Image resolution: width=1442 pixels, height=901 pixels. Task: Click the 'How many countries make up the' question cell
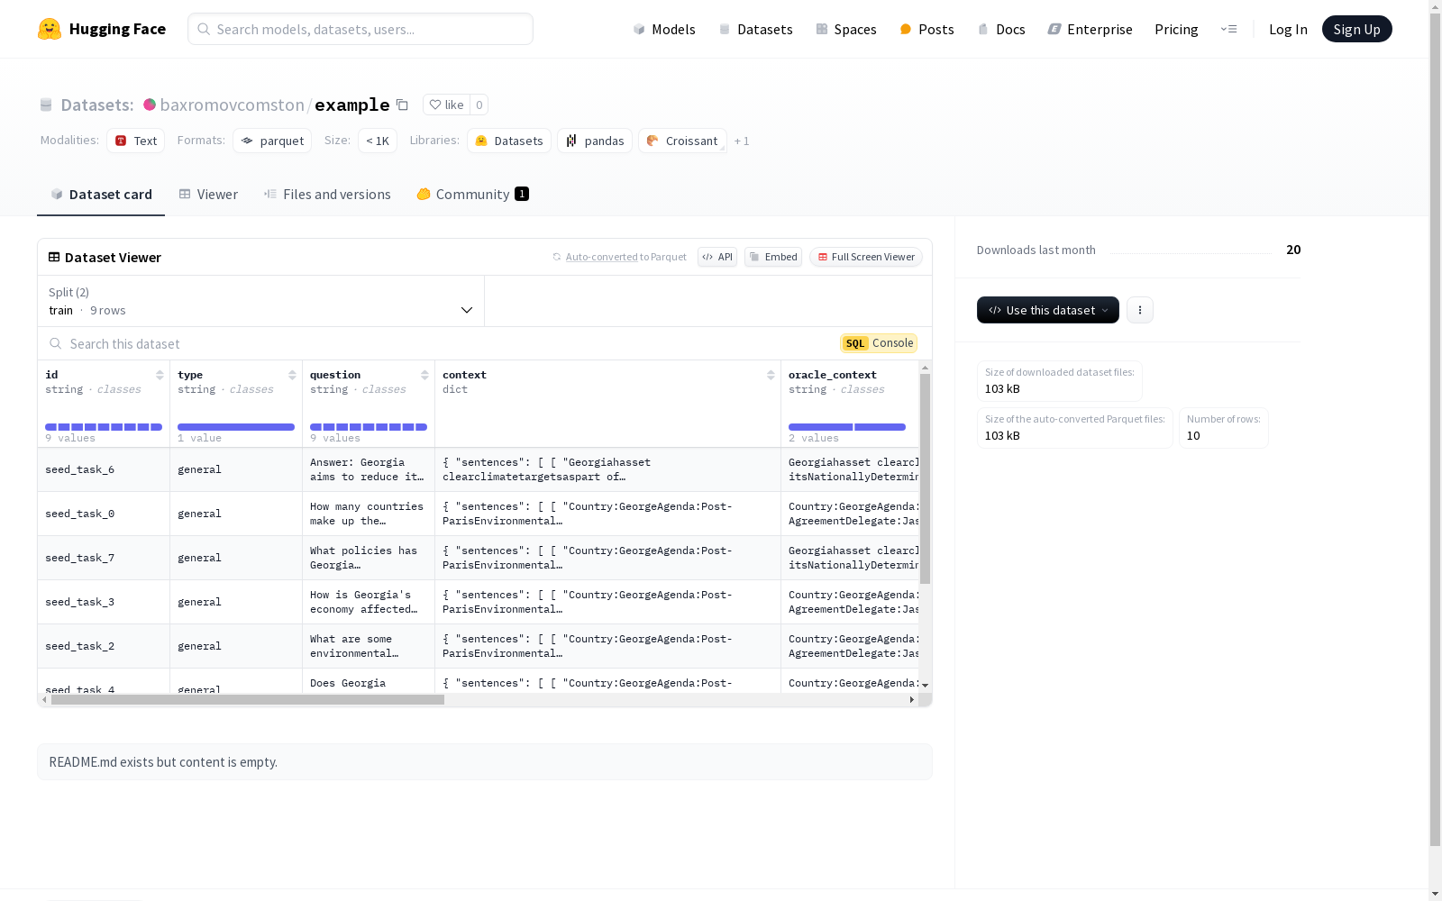(369, 514)
